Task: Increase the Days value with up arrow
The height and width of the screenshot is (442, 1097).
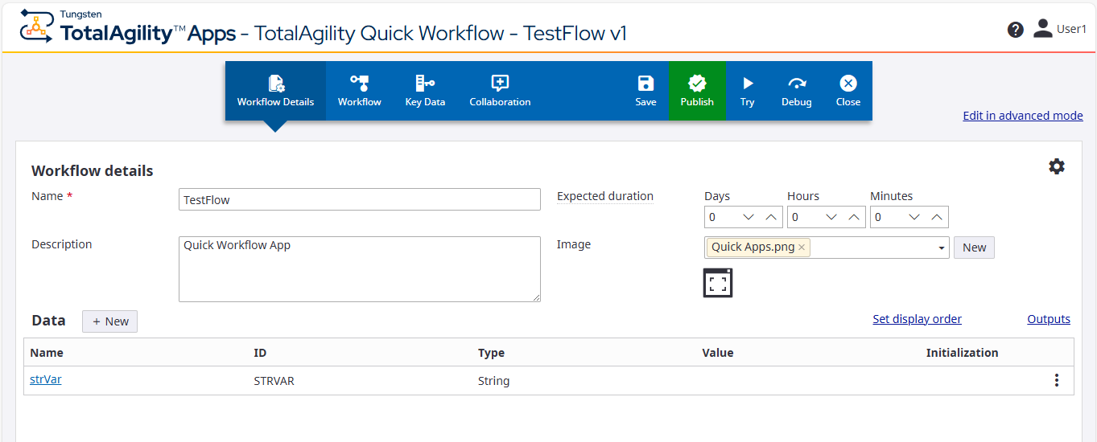Action: (x=771, y=217)
